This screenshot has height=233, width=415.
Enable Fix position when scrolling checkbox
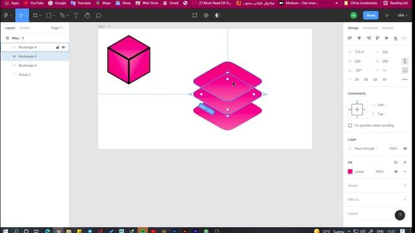(x=350, y=126)
